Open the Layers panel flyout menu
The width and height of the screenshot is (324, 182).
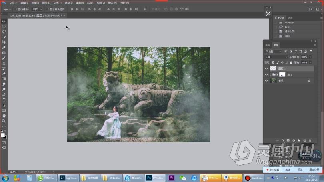[315, 45]
